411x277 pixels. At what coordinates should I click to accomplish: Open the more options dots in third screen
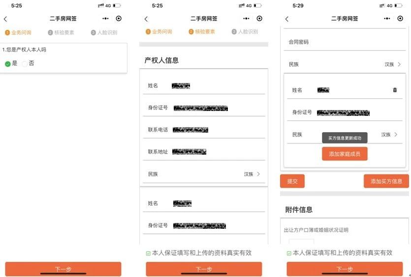coord(387,19)
